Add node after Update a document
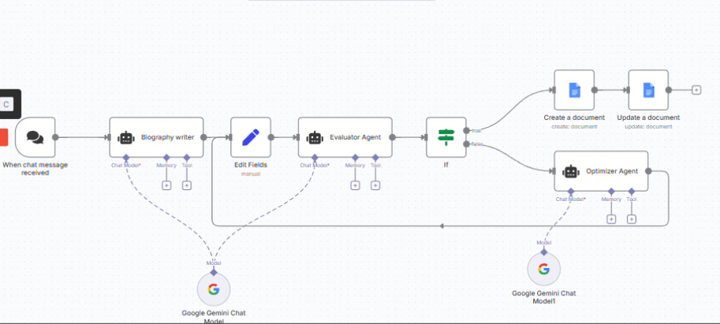 pos(696,90)
